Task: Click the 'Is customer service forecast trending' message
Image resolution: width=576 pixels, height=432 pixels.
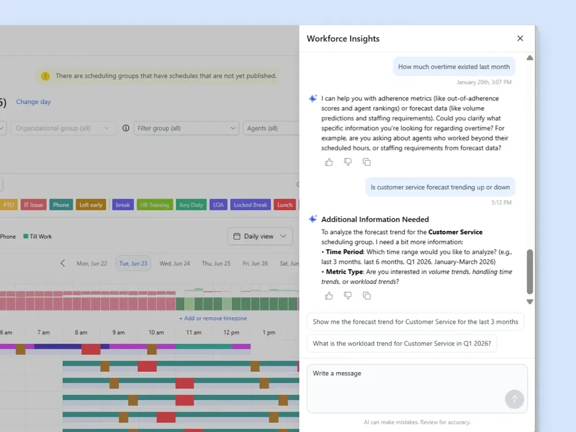Action: pyautogui.click(x=440, y=187)
